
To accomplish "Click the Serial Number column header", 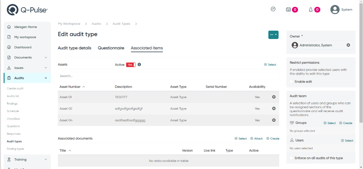I will (216, 87).
